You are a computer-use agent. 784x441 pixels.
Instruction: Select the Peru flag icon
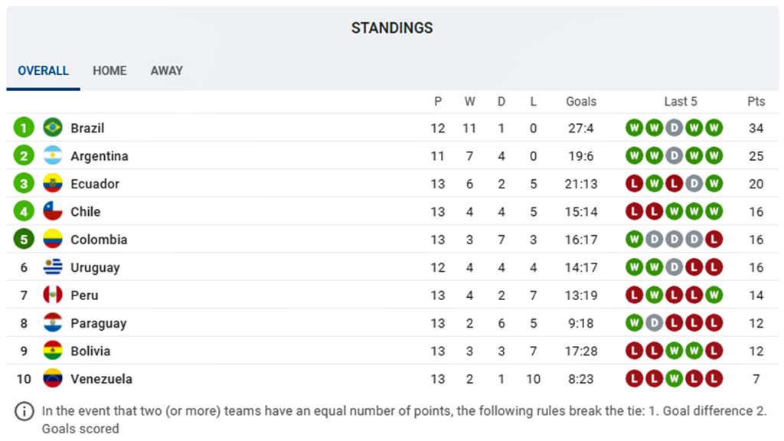[53, 295]
